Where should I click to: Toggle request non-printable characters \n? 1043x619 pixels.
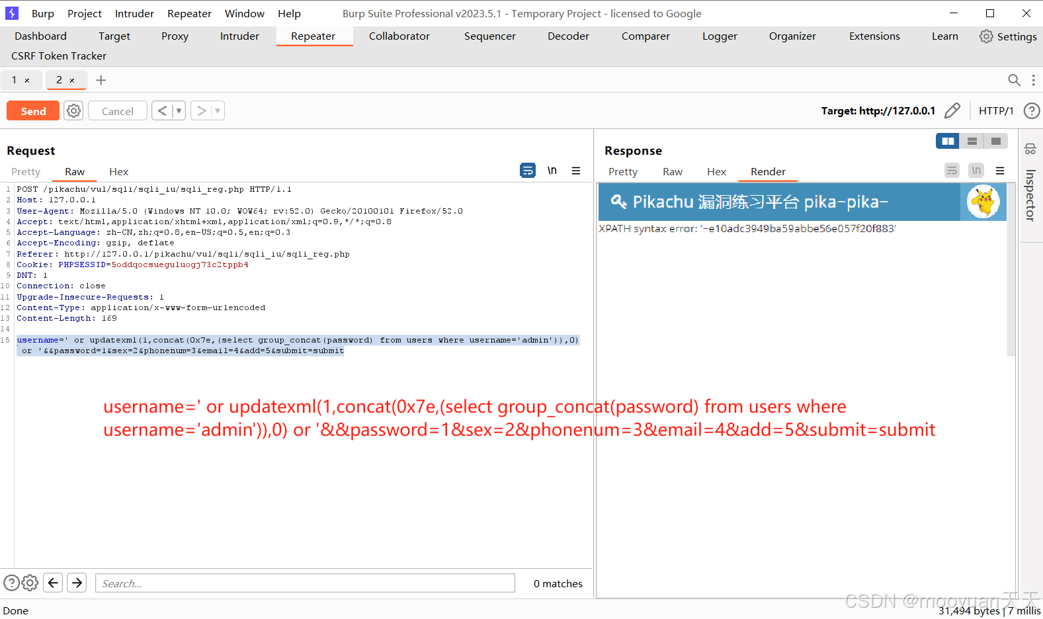[x=552, y=171]
